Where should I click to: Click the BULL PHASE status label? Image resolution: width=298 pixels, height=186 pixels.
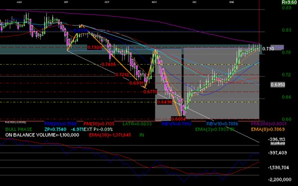pyautogui.click(x=18, y=129)
